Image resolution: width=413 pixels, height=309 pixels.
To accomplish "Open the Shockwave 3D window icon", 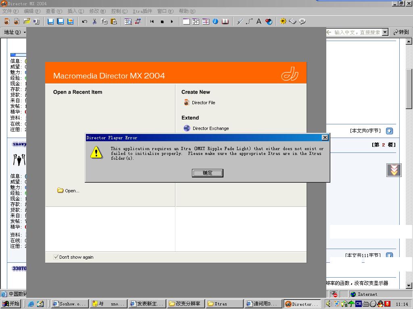I will (269, 22).
